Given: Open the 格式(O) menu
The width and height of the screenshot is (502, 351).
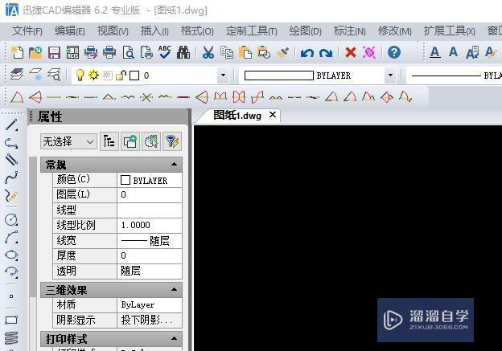Looking at the screenshot, I should pos(197,31).
